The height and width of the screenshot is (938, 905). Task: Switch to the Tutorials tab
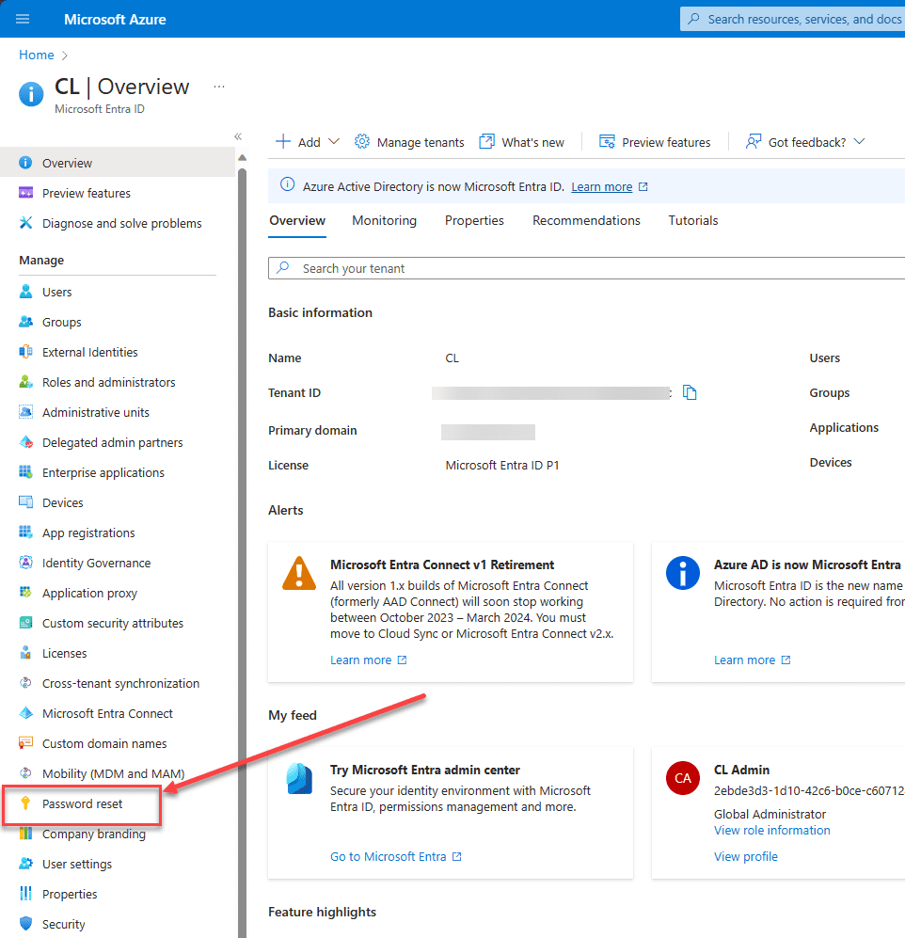coord(692,220)
